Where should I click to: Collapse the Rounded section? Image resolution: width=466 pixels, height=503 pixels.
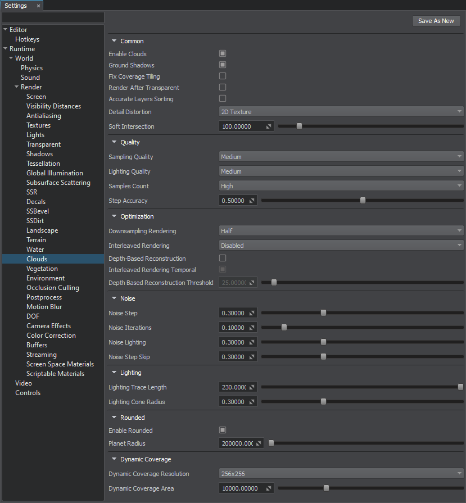[114, 418]
